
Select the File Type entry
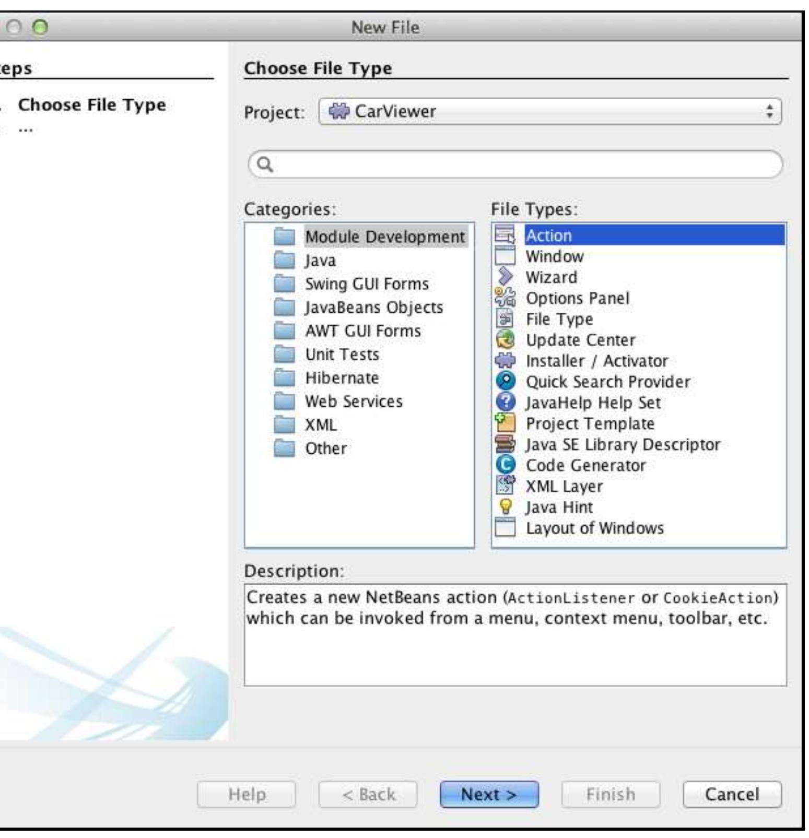[x=559, y=318]
